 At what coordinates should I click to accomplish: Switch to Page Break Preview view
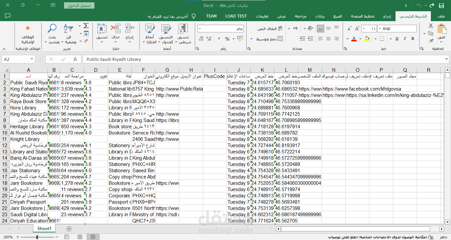click(x=67, y=237)
